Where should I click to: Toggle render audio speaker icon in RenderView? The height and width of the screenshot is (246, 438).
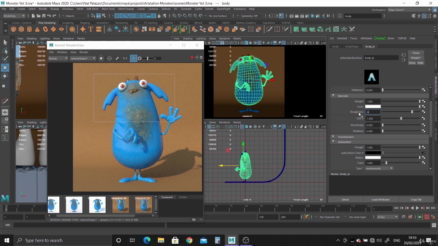click(x=196, y=57)
